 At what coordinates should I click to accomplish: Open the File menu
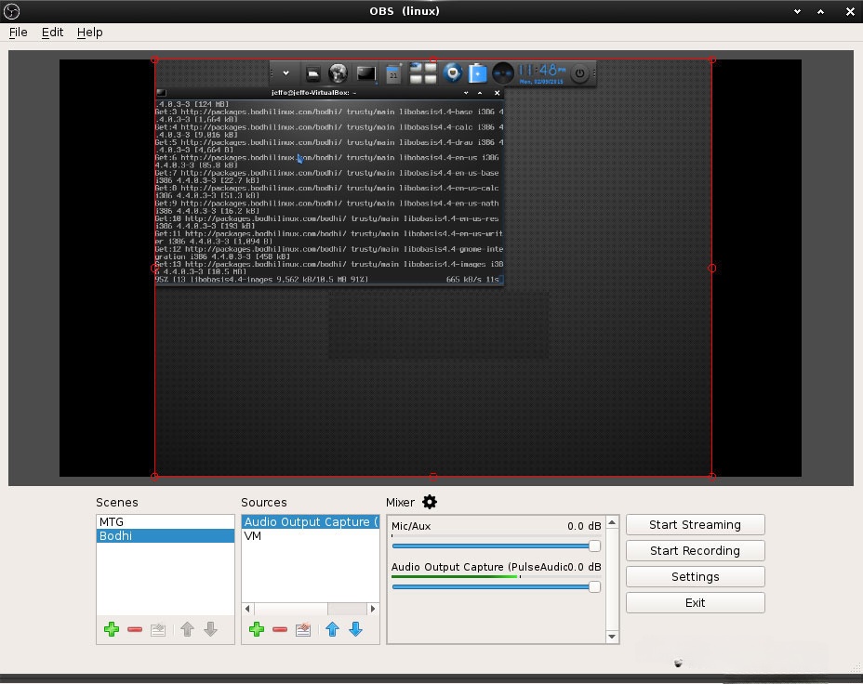(19, 33)
